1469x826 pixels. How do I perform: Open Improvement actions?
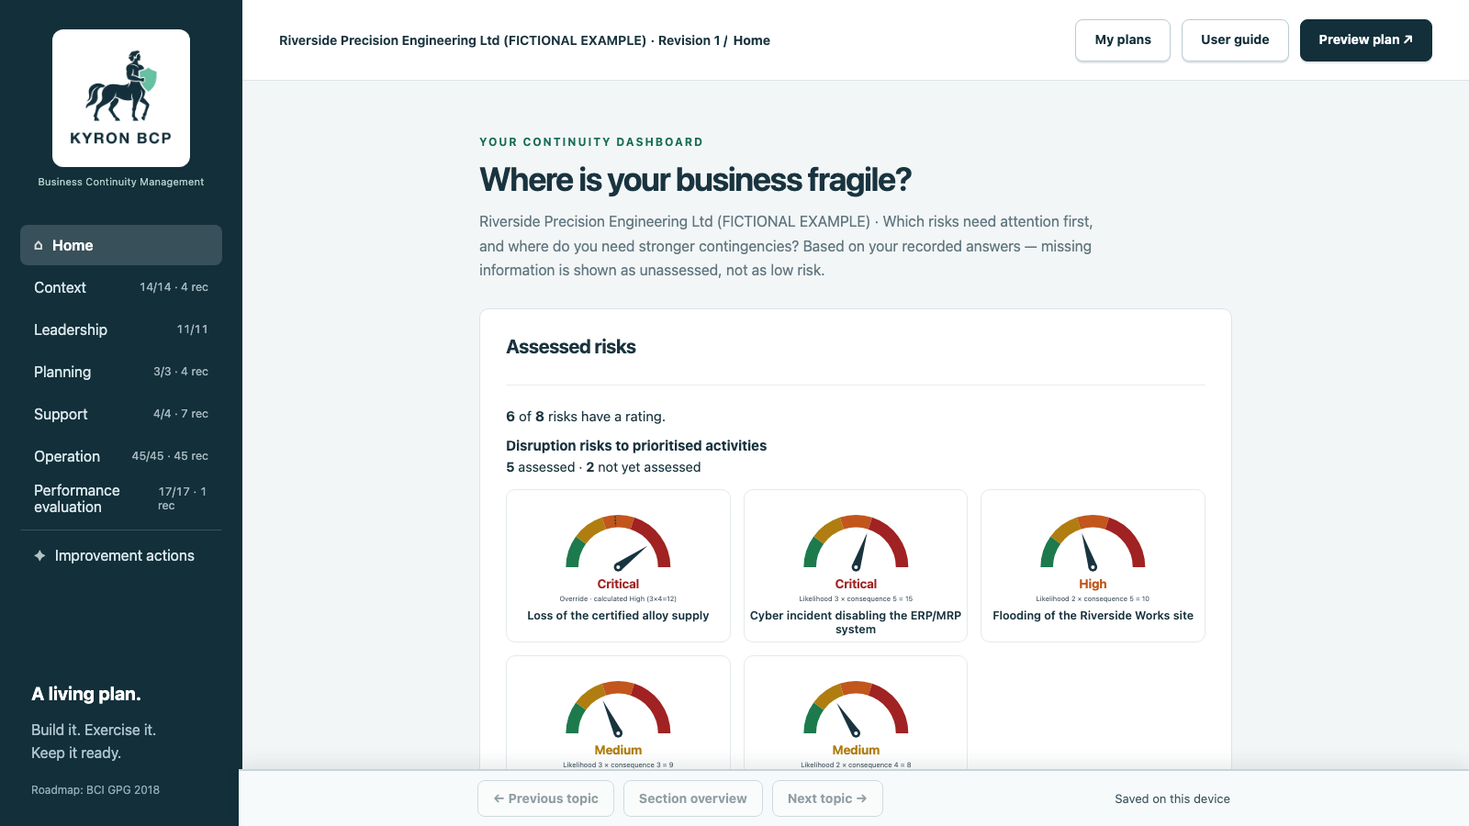pos(121,555)
